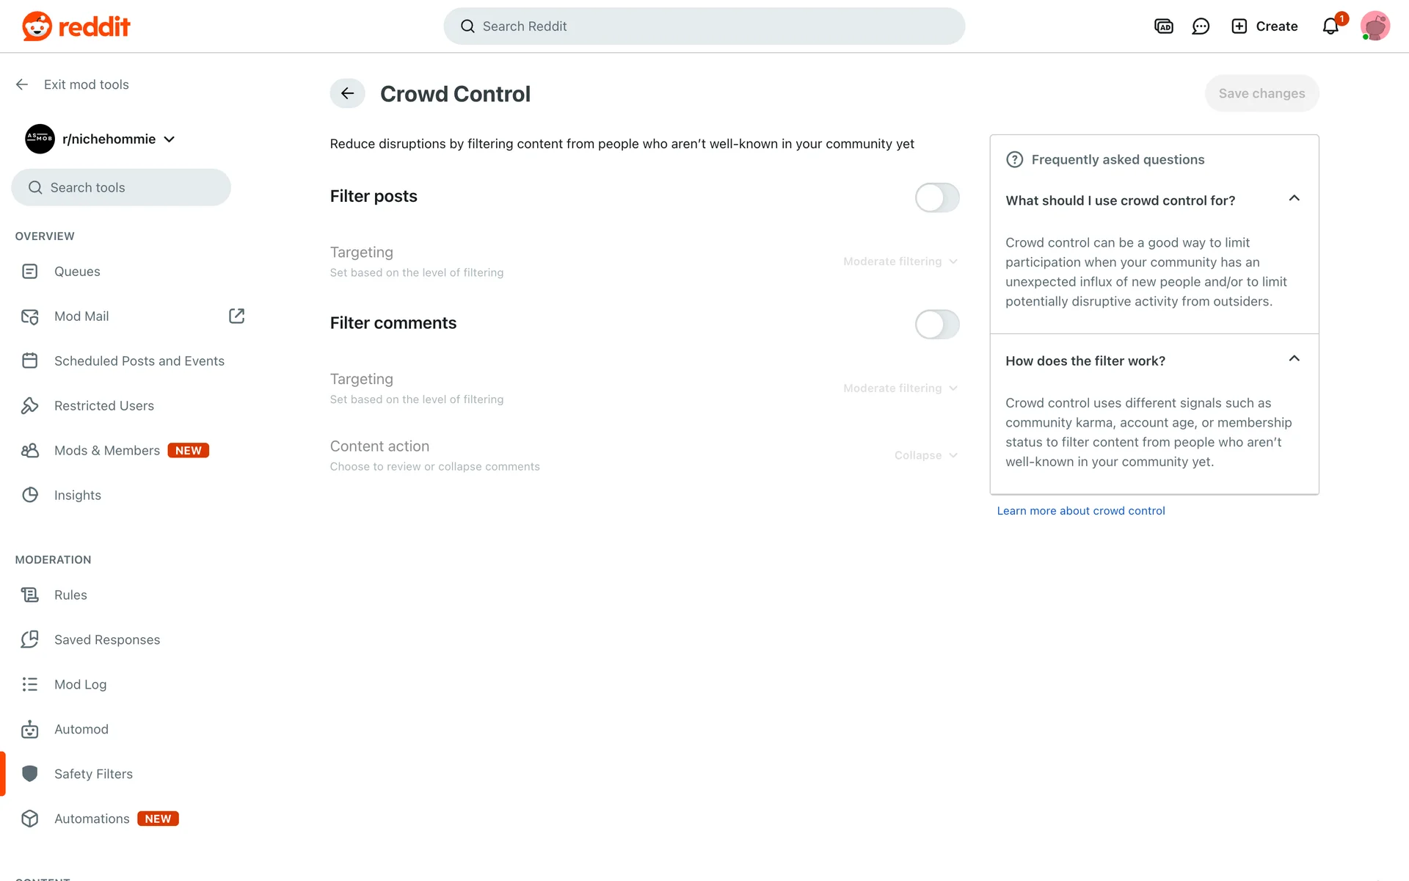Click the user avatar profile icon
The image size is (1409, 881).
tap(1375, 26)
